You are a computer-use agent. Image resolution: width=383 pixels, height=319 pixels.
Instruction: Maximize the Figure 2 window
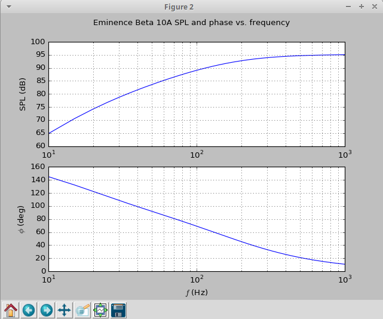pos(361,7)
